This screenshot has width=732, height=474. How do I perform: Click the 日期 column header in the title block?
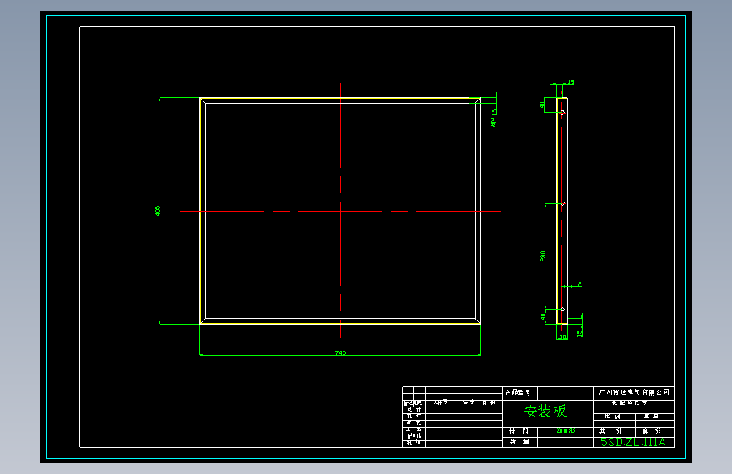(489, 402)
